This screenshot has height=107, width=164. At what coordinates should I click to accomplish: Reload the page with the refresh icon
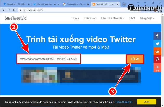(x=14, y=10)
